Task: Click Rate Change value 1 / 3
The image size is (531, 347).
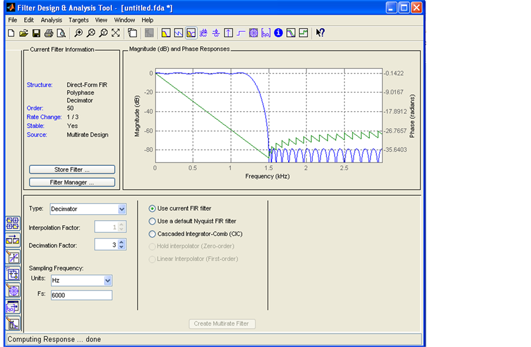Action: click(x=72, y=117)
